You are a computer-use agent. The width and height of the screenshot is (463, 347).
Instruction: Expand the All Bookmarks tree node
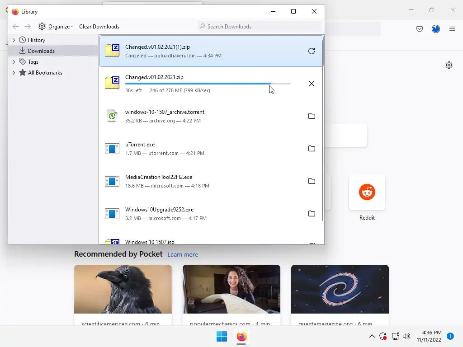14,73
